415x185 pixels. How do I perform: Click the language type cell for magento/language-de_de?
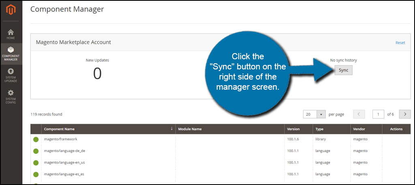pos(323,151)
